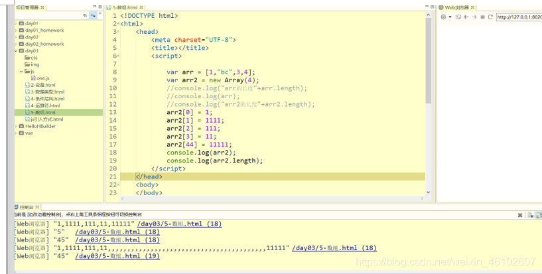Close the Web浏览器 tab
The image size is (542, 274).
[x=472, y=7]
